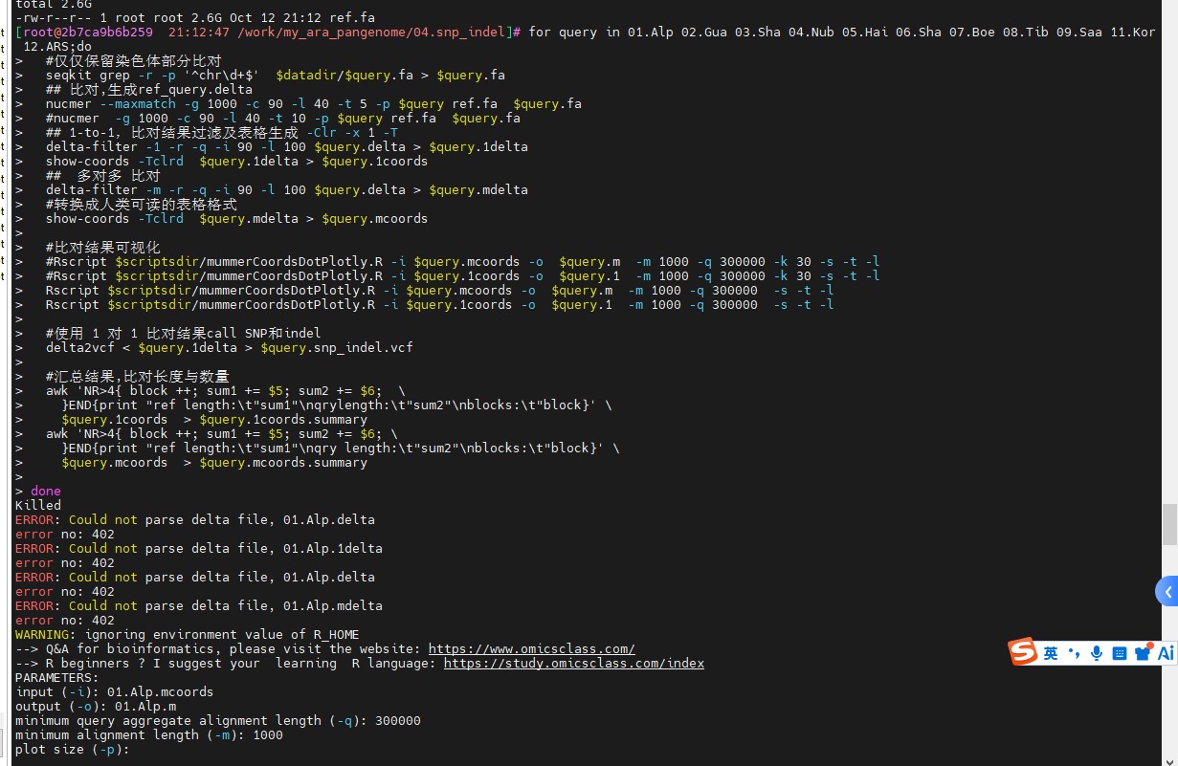This screenshot has height=766, width=1178.
Task: Open the Sogou input method logo menu
Action: (x=1023, y=652)
